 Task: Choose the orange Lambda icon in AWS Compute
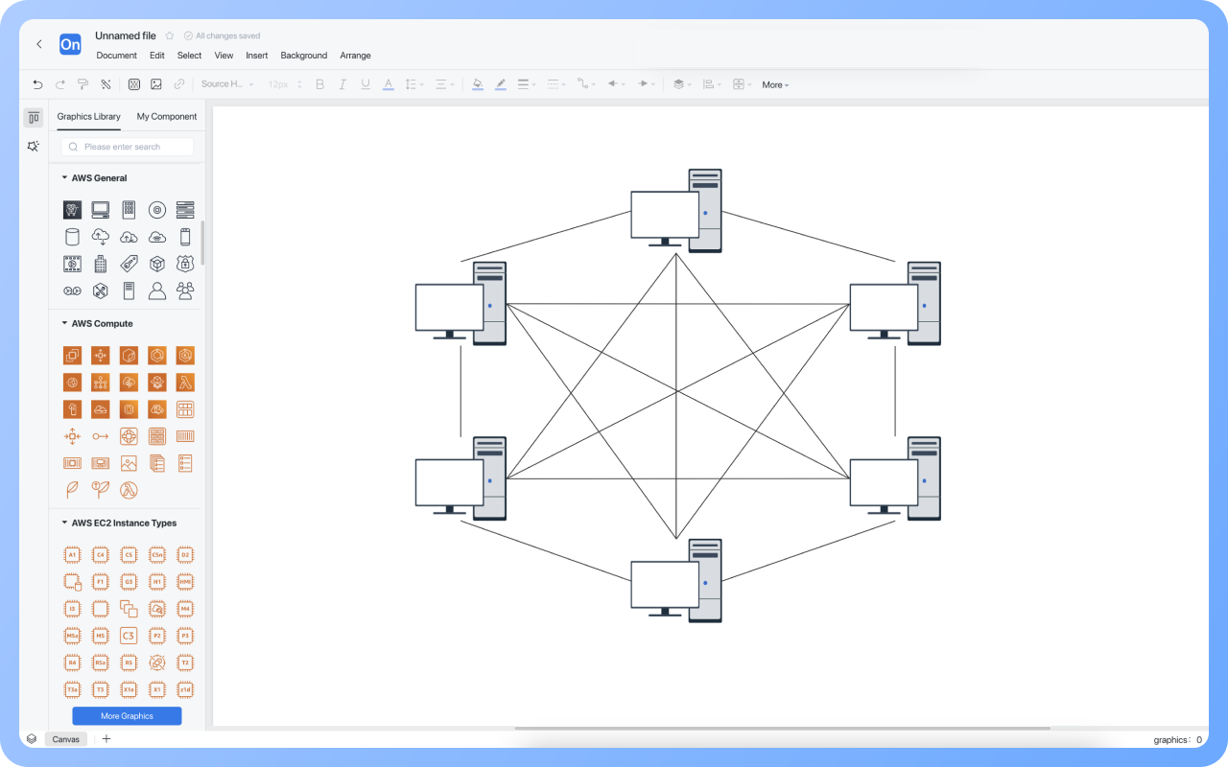(185, 383)
